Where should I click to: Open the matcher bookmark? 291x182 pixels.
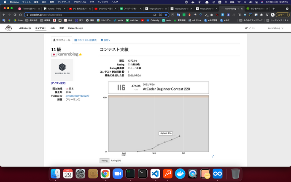click(132, 20)
